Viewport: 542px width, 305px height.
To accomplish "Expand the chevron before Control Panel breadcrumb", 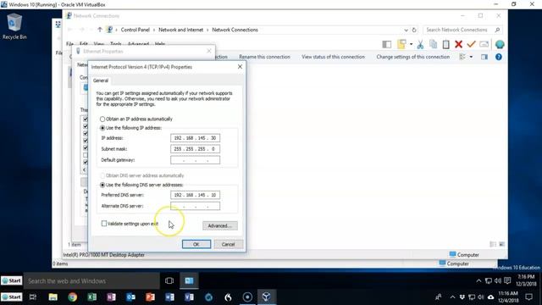I will coord(117,30).
